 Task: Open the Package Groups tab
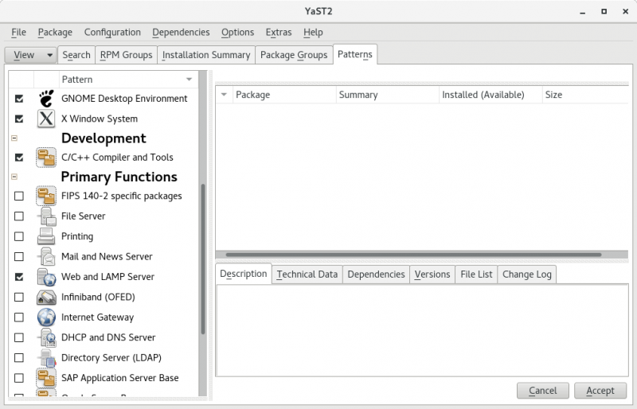294,55
